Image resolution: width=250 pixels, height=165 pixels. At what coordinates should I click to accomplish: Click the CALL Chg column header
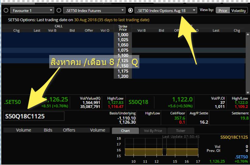pos(16,30)
